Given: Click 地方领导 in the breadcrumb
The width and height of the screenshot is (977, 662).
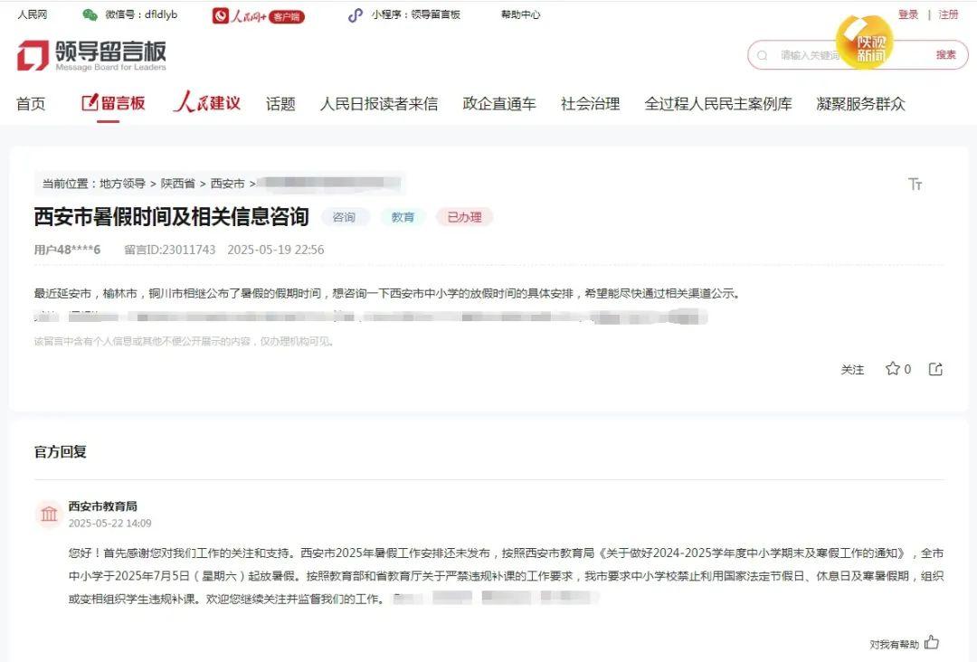Looking at the screenshot, I should (123, 184).
